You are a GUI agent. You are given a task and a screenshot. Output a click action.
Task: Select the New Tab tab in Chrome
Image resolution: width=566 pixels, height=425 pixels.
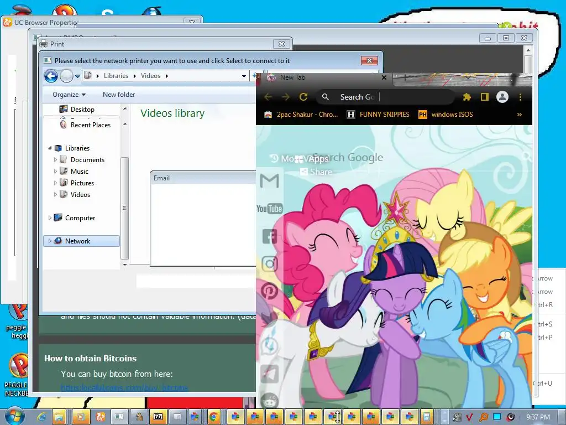325,77
